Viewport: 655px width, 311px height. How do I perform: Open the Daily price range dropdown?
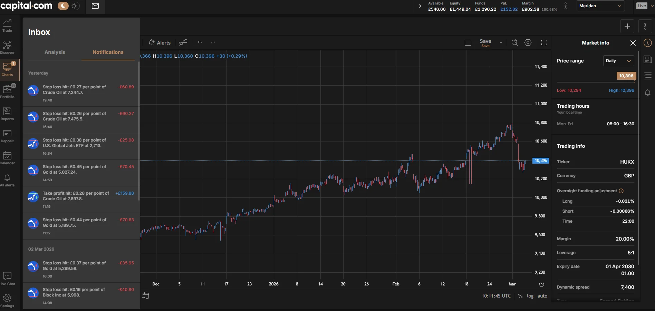(x=618, y=60)
